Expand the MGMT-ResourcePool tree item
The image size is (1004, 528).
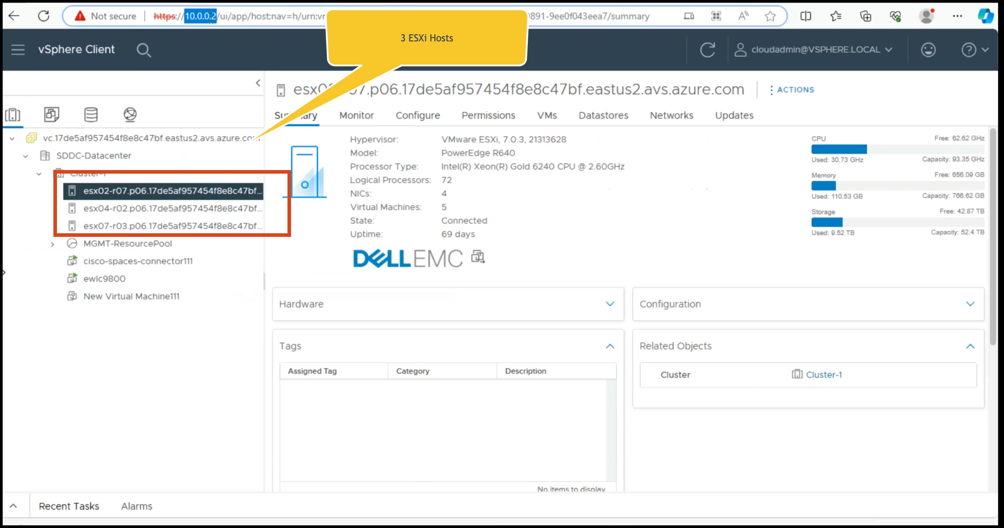(52, 244)
